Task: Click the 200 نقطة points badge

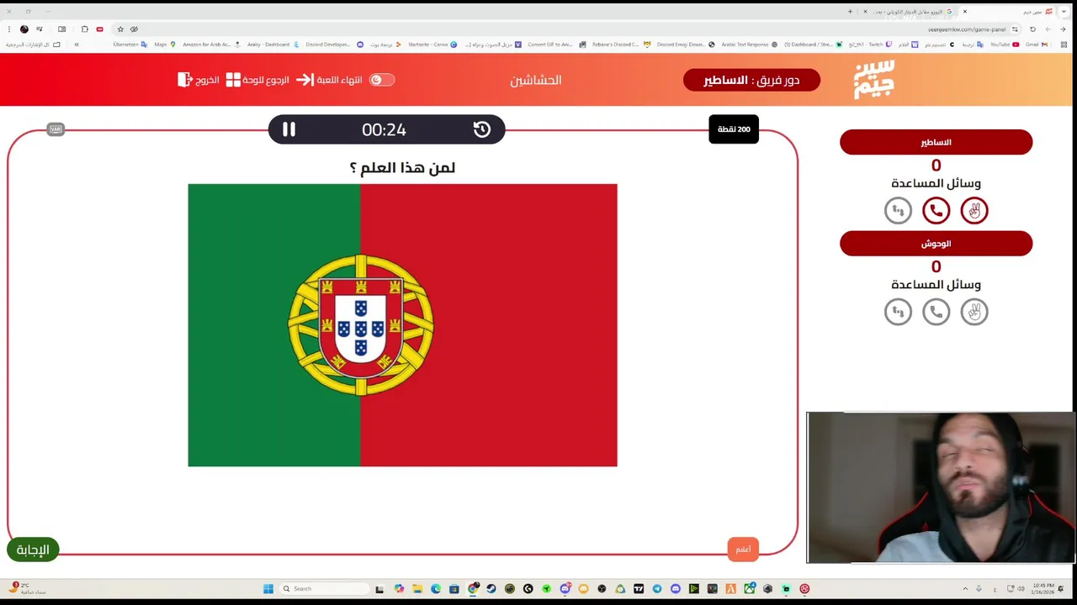Action: pyautogui.click(x=734, y=129)
